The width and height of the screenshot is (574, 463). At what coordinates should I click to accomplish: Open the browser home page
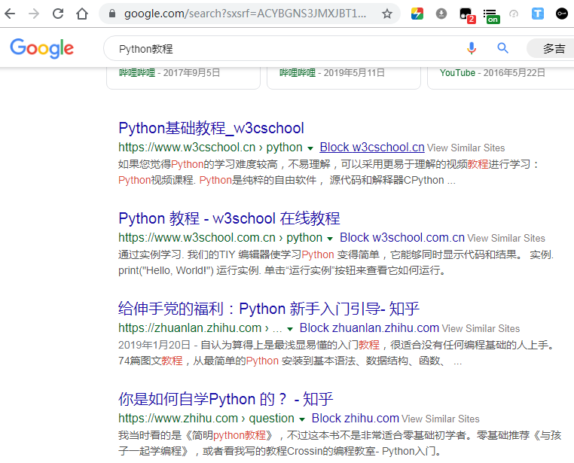click(82, 14)
